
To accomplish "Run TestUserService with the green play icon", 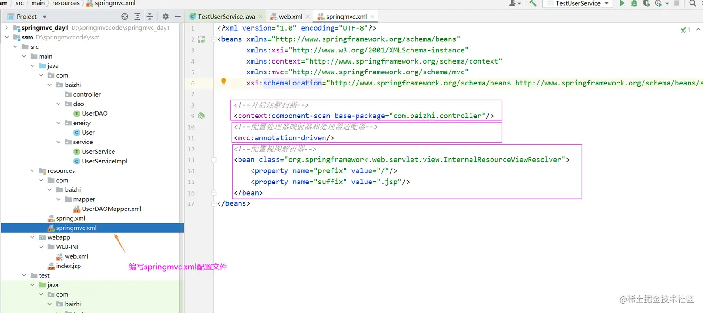I will pos(622,3).
